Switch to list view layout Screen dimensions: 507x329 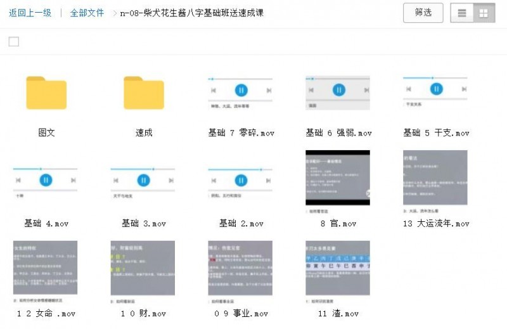tap(462, 13)
